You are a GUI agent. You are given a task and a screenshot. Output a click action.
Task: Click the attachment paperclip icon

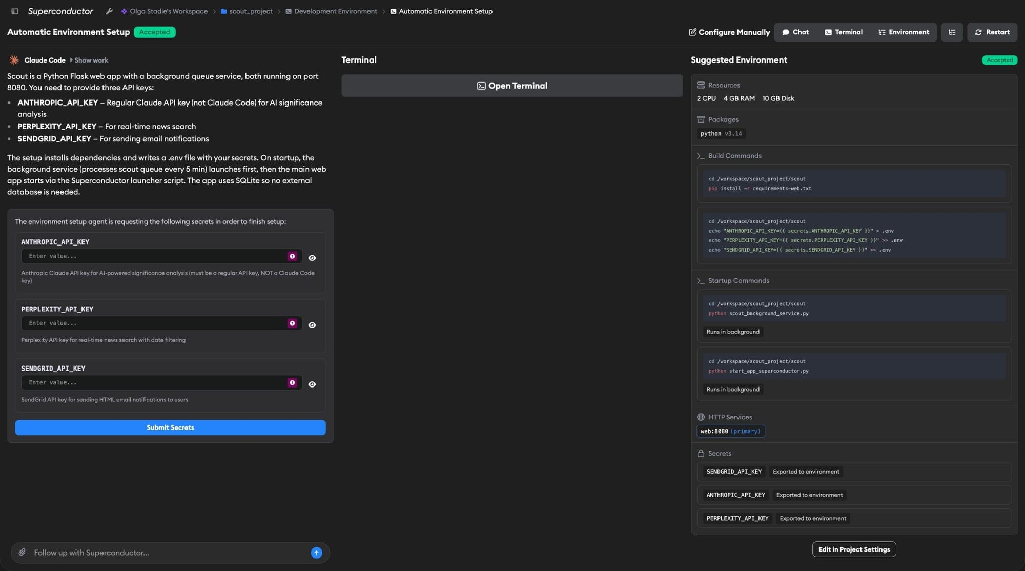22,553
